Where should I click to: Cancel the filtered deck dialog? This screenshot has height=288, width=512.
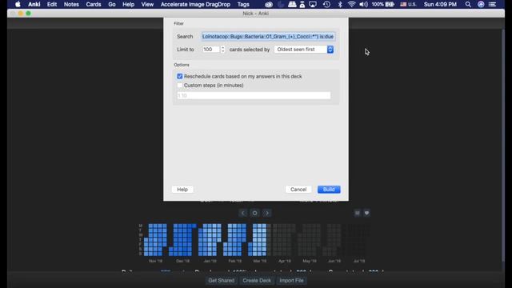click(x=298, y=190)
